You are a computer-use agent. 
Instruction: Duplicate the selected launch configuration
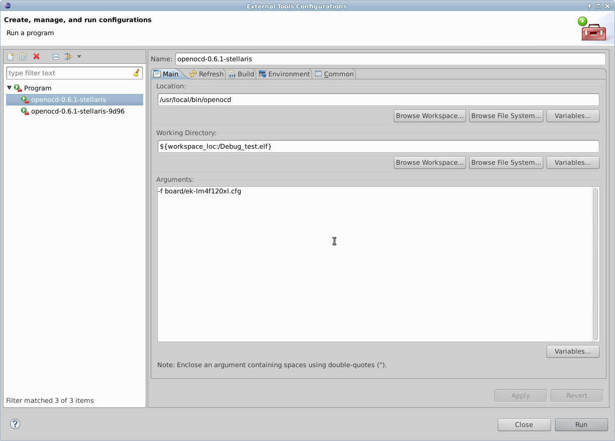[23, 57]
